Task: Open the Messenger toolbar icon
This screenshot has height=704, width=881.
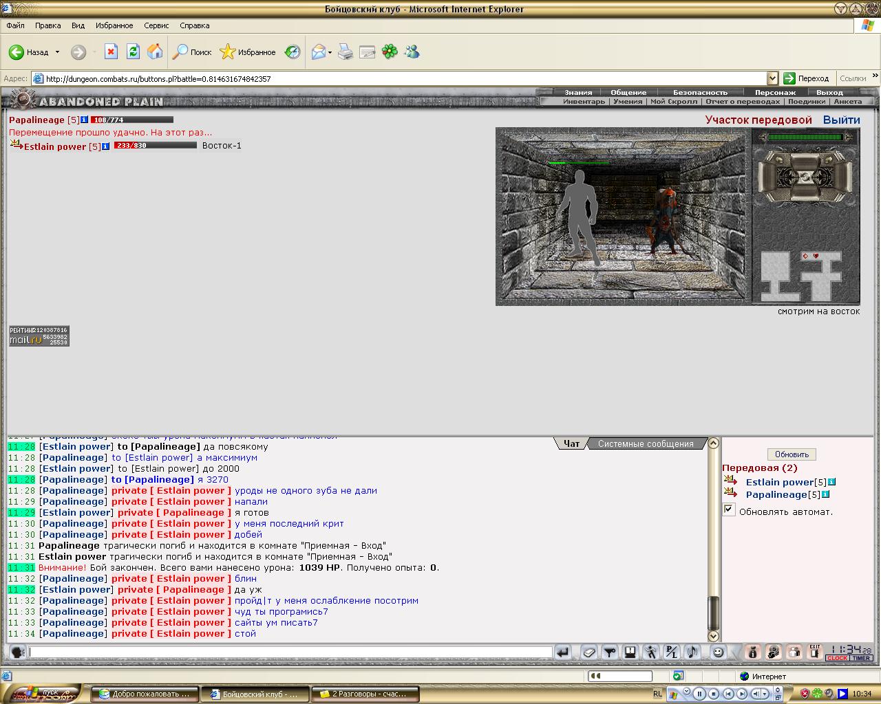Action: click(412, 52)
